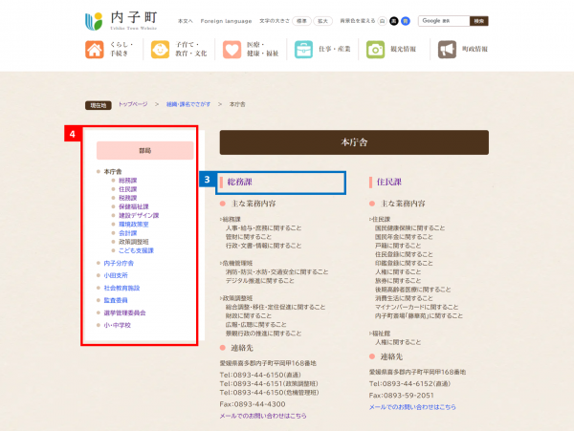Set text size to 標準
Viewport: 574px width, 431px height.
pyautogui.click(x=301, y=21)
